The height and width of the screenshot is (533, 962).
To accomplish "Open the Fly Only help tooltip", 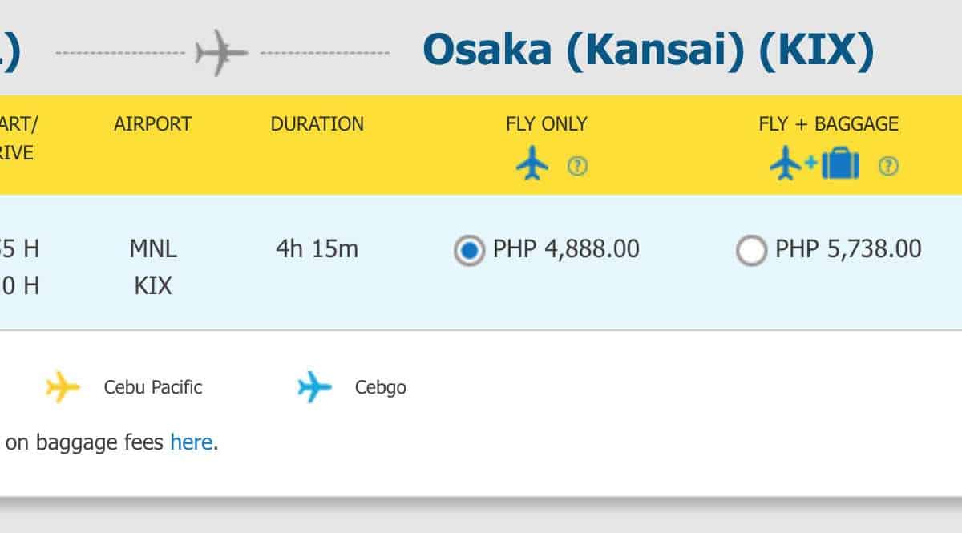I will pos(577,167).
